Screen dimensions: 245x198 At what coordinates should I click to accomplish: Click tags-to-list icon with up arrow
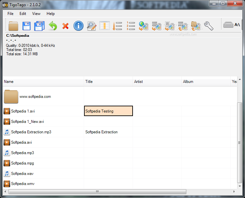coord(183,26)
